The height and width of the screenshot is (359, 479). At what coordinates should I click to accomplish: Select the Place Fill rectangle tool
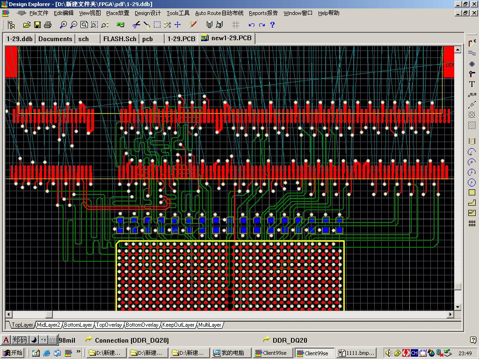tap(472, 193)
